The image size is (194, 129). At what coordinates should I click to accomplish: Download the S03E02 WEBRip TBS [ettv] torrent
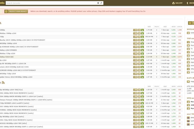(x=143, y=123)
